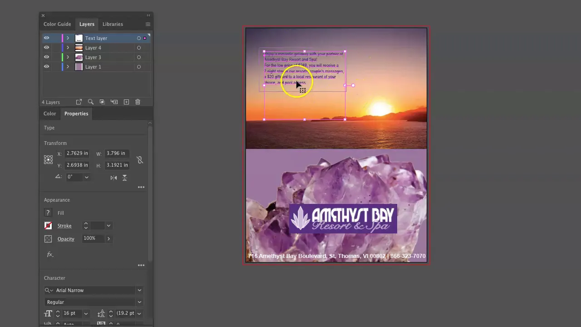581x327 pixels.
Task: Toggle constrain width and height proportions
Action: click(140, 160)
